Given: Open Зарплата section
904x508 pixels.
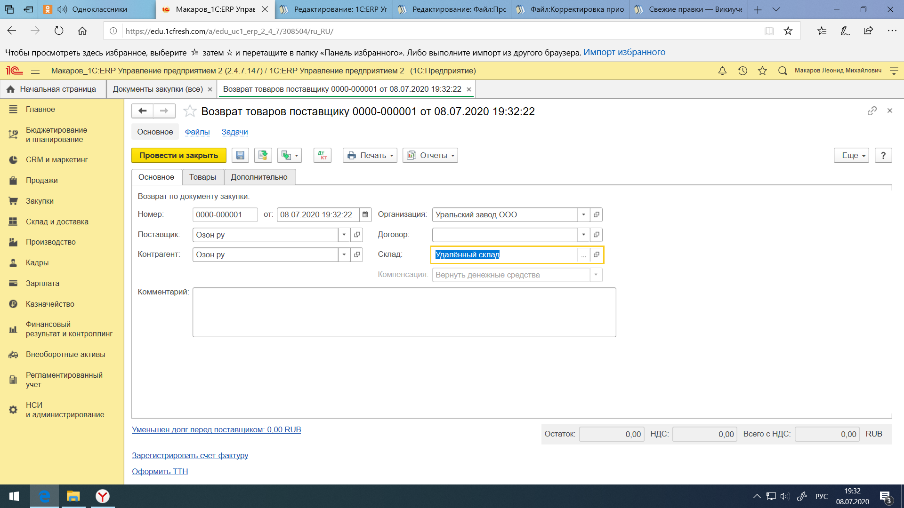Looking at the screenshot, I should pos(42,283).
